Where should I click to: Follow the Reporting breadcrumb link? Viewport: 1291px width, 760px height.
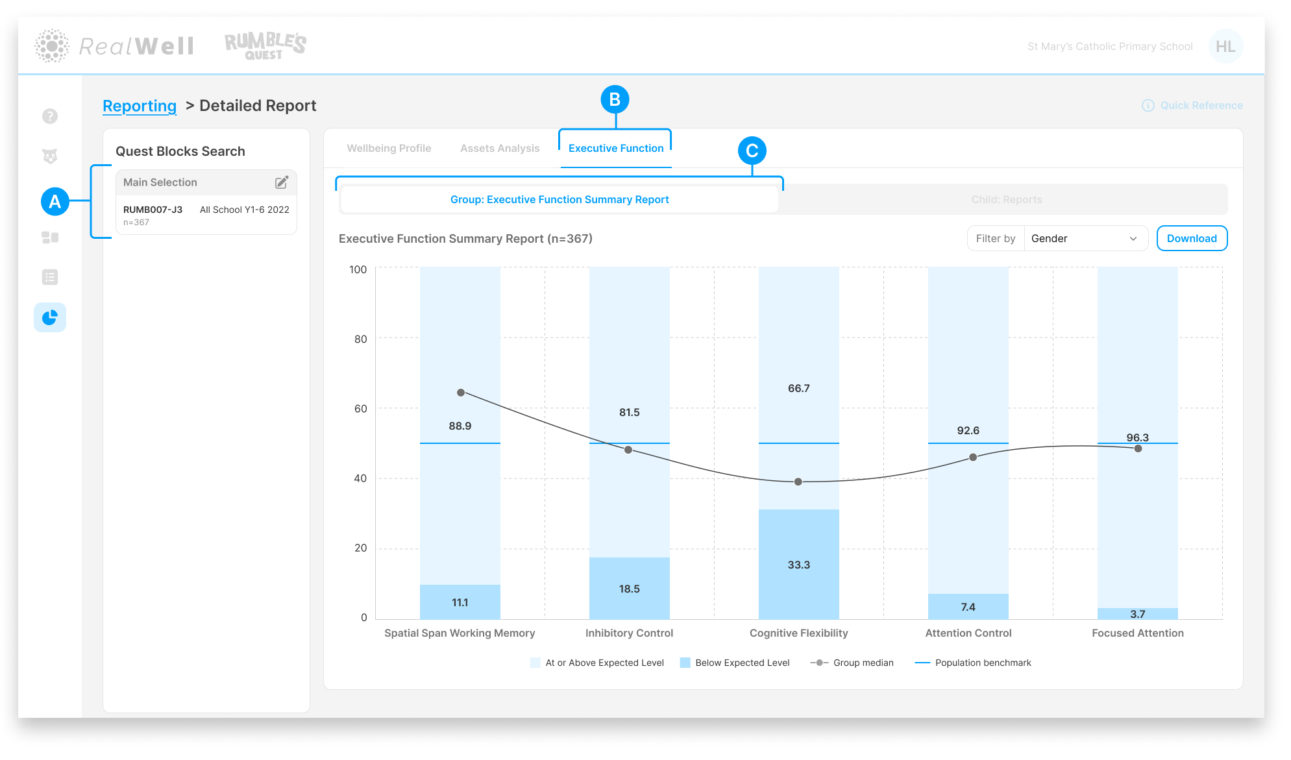point(140,105)
